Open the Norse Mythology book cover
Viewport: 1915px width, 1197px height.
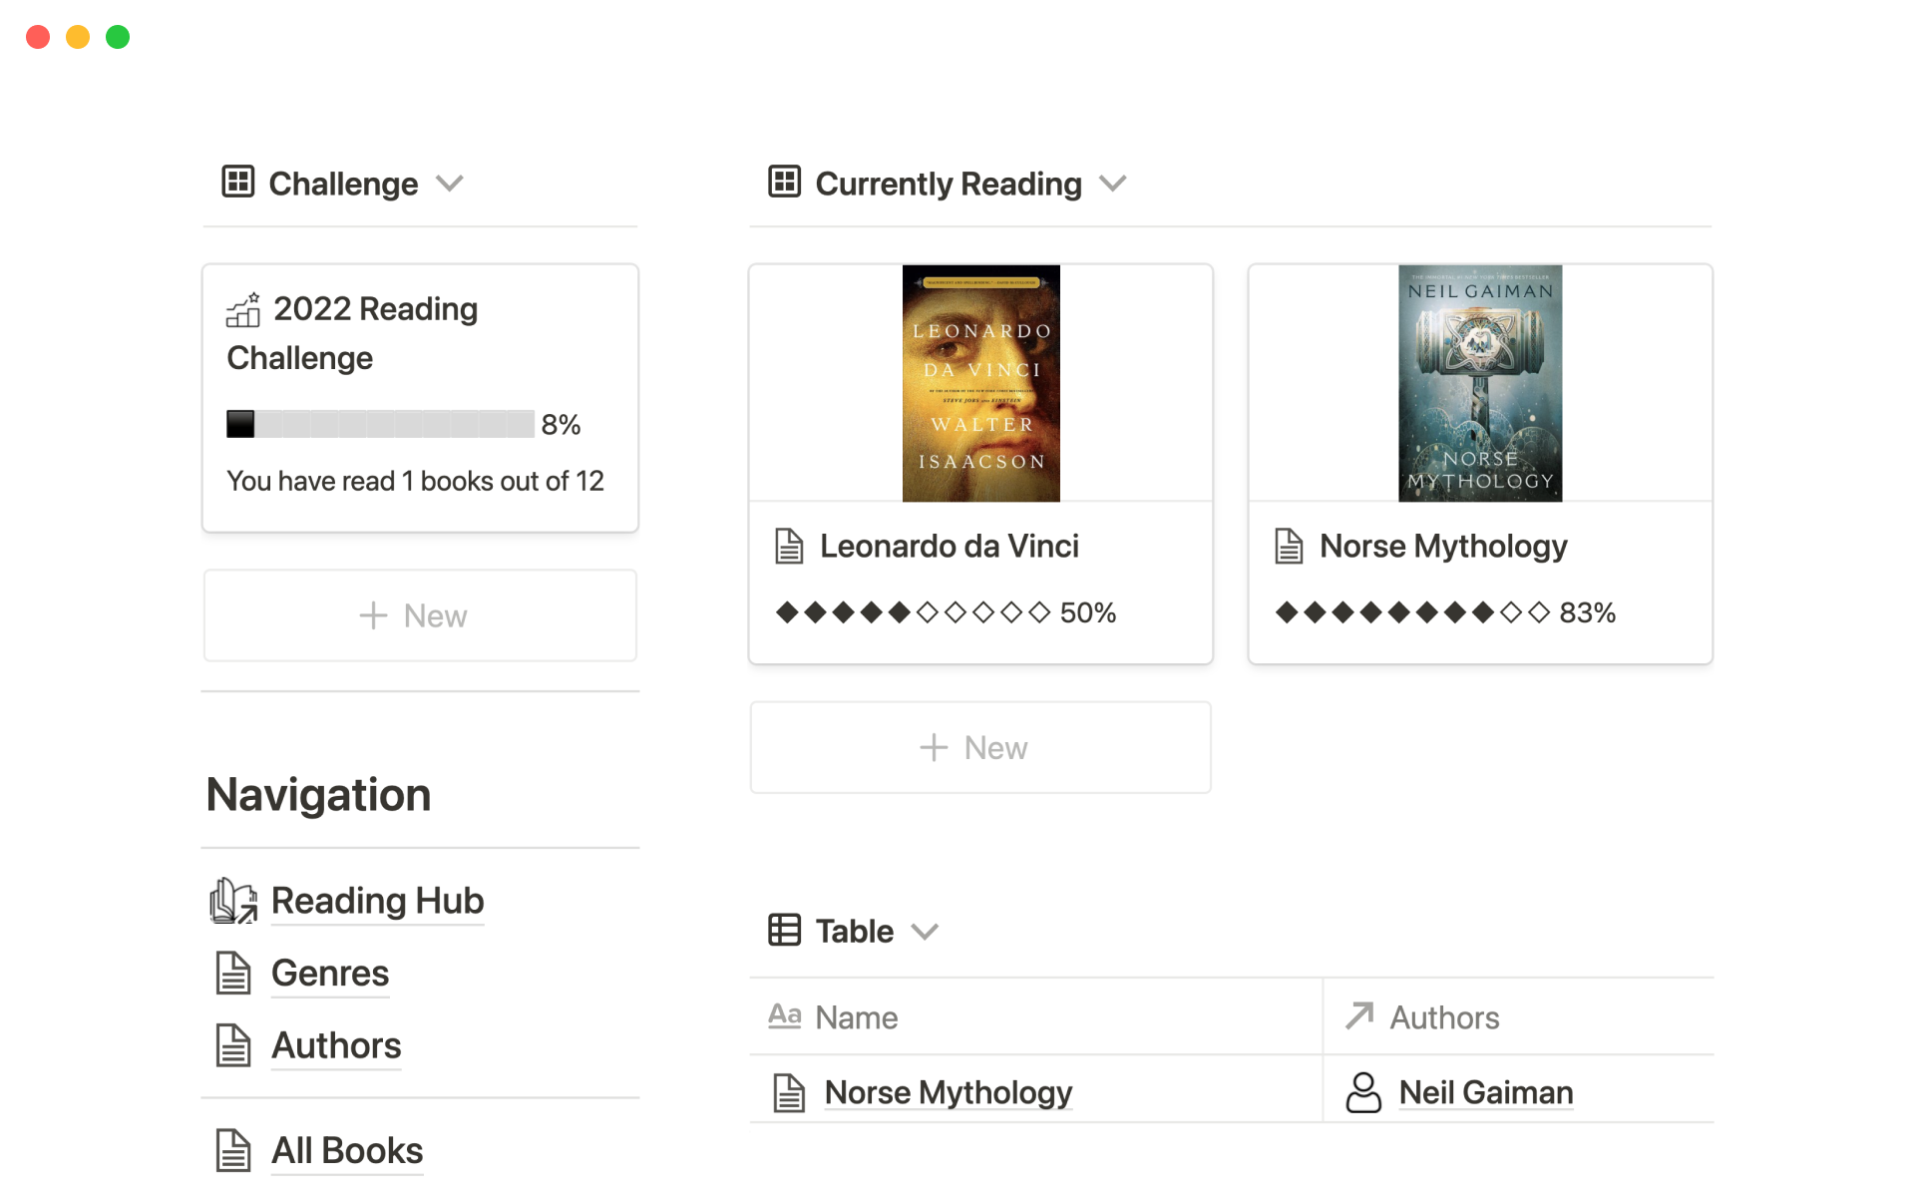click(x=1480, y=383)
